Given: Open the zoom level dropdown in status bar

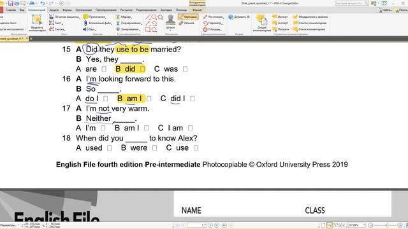Looking at the screenshot, I should [x=364, y=225].
